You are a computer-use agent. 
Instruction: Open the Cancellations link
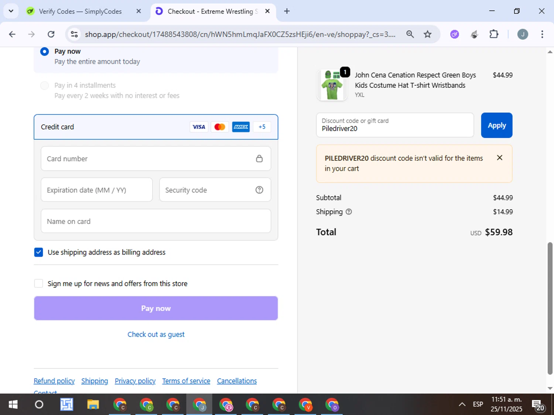(x=237, y=381)
